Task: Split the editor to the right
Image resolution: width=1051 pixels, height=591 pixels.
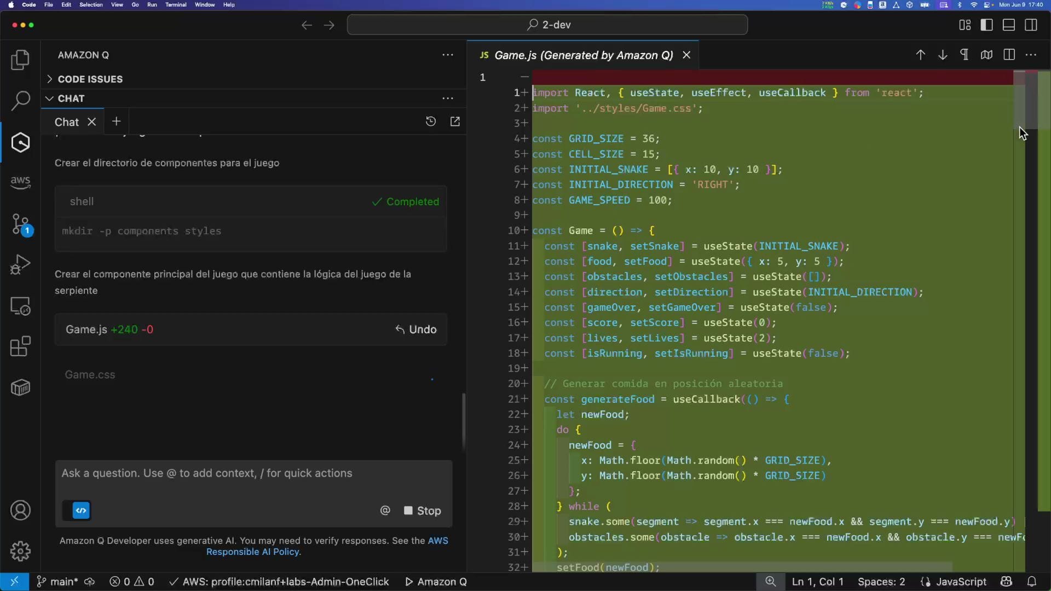Action: [1009, 55]
